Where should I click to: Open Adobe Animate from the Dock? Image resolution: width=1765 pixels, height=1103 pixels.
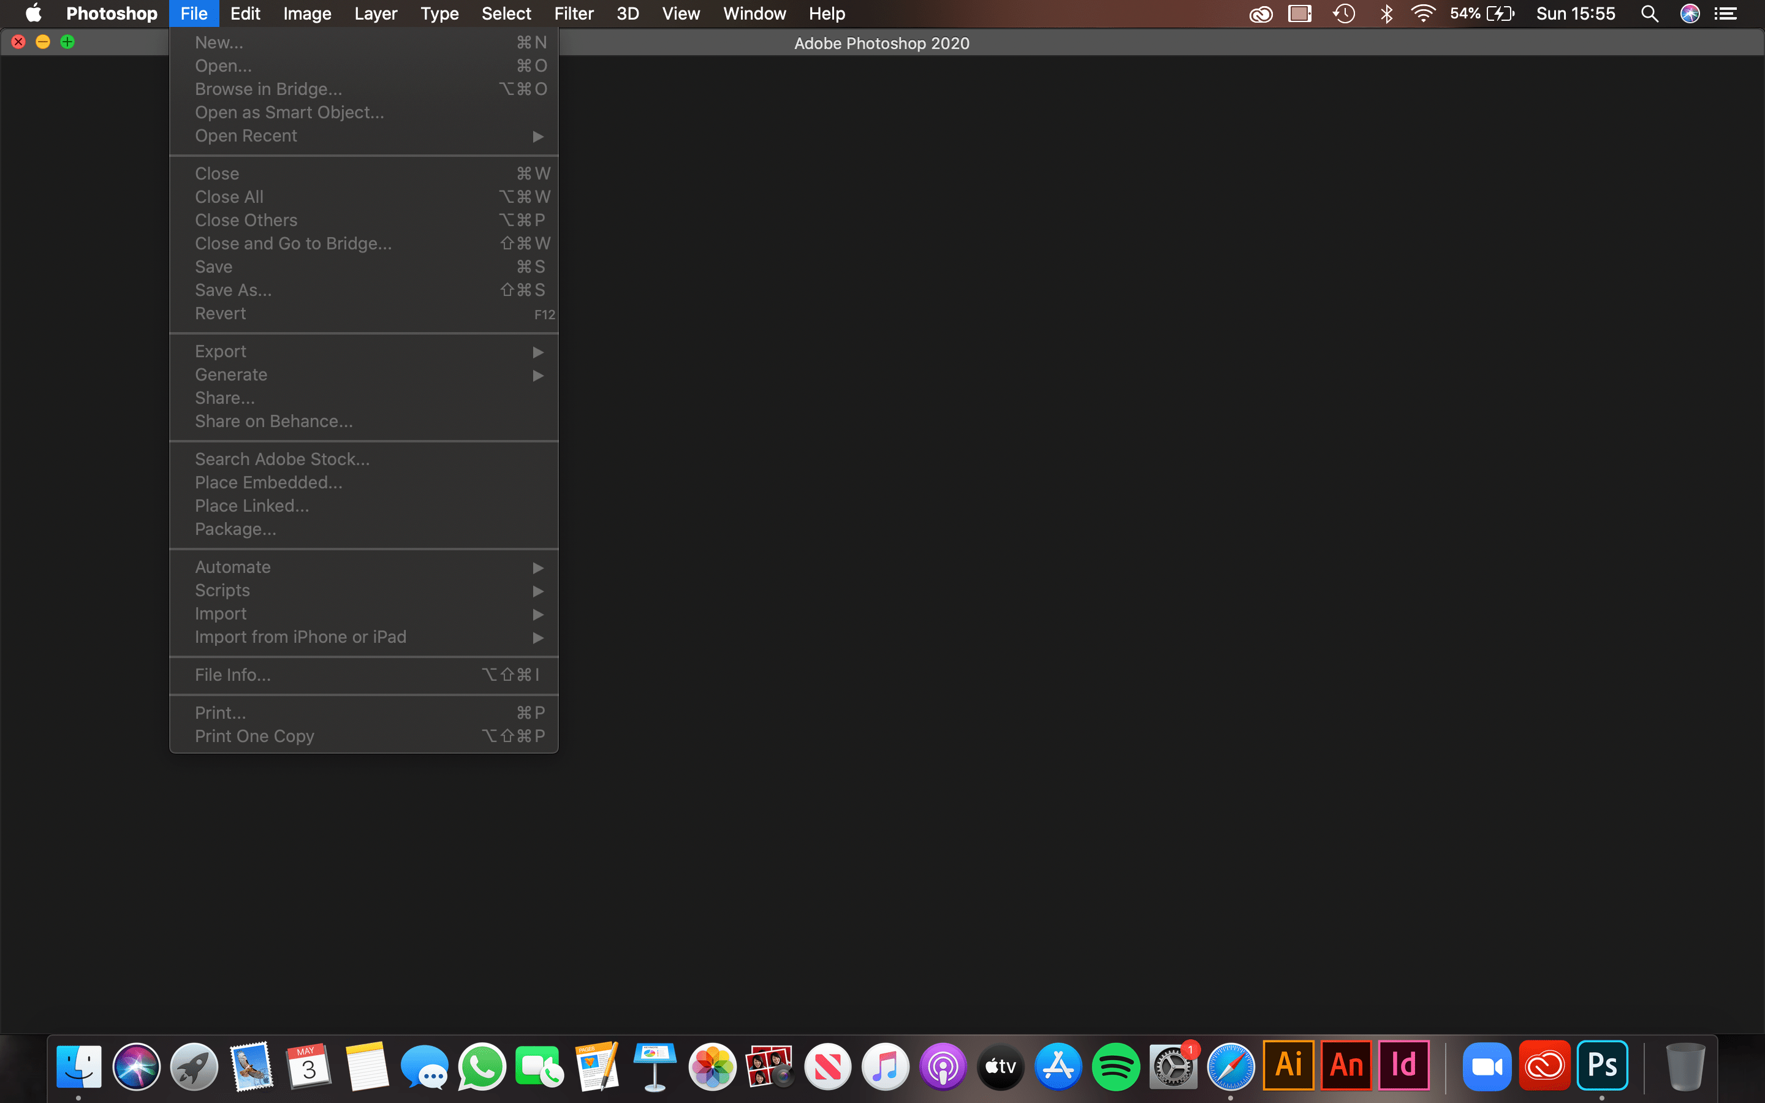pyautogui.click(x=1346, y=1065)
